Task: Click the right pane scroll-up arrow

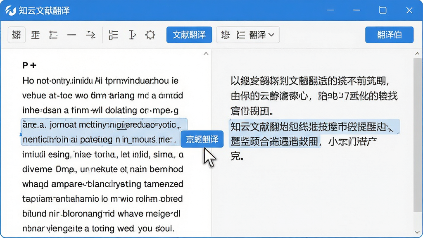Action: [417, 54]
